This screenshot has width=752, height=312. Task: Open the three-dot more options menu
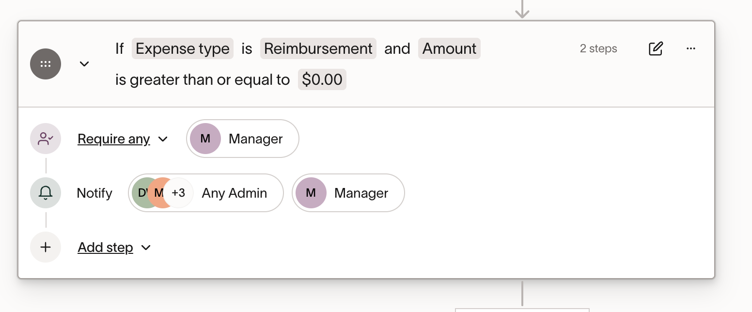[691, 48]
